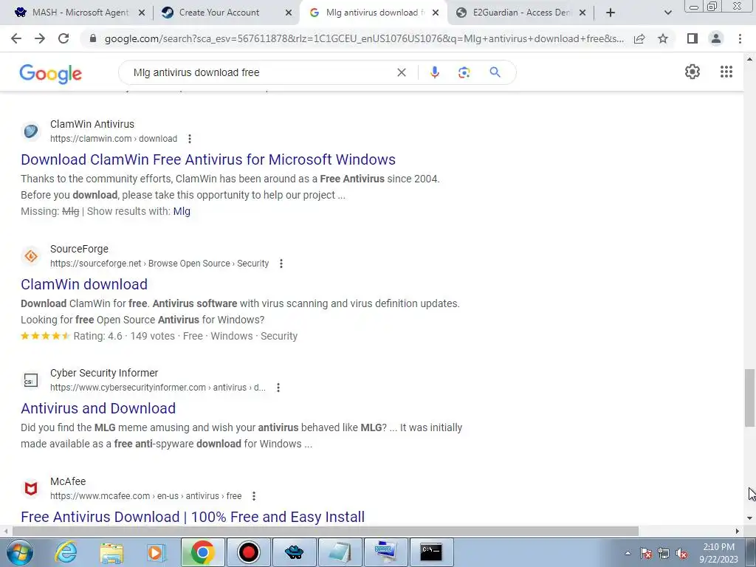Expand the tab search dropdown arrow
Viewport: 756px width, 567px height.
coord(667,13)
